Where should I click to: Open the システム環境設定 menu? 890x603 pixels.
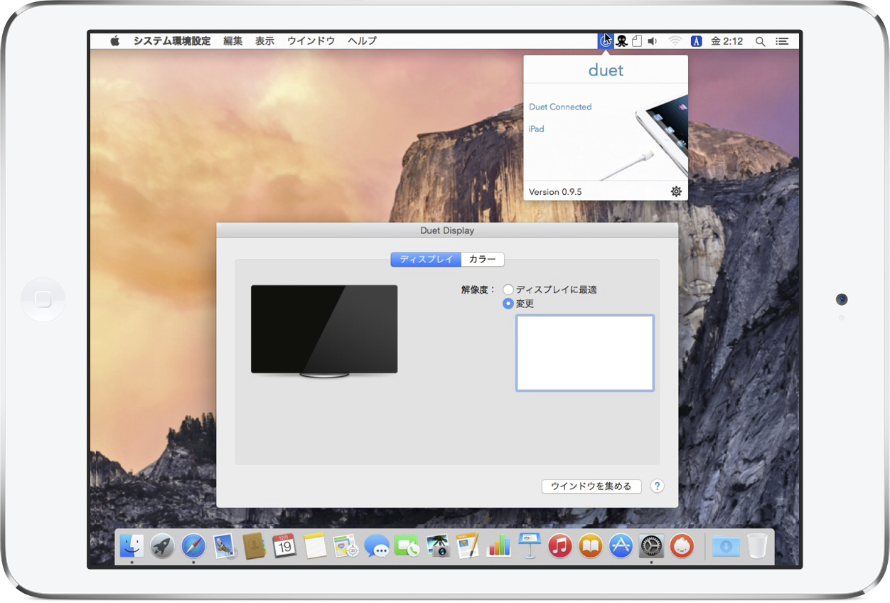[172, 41]
